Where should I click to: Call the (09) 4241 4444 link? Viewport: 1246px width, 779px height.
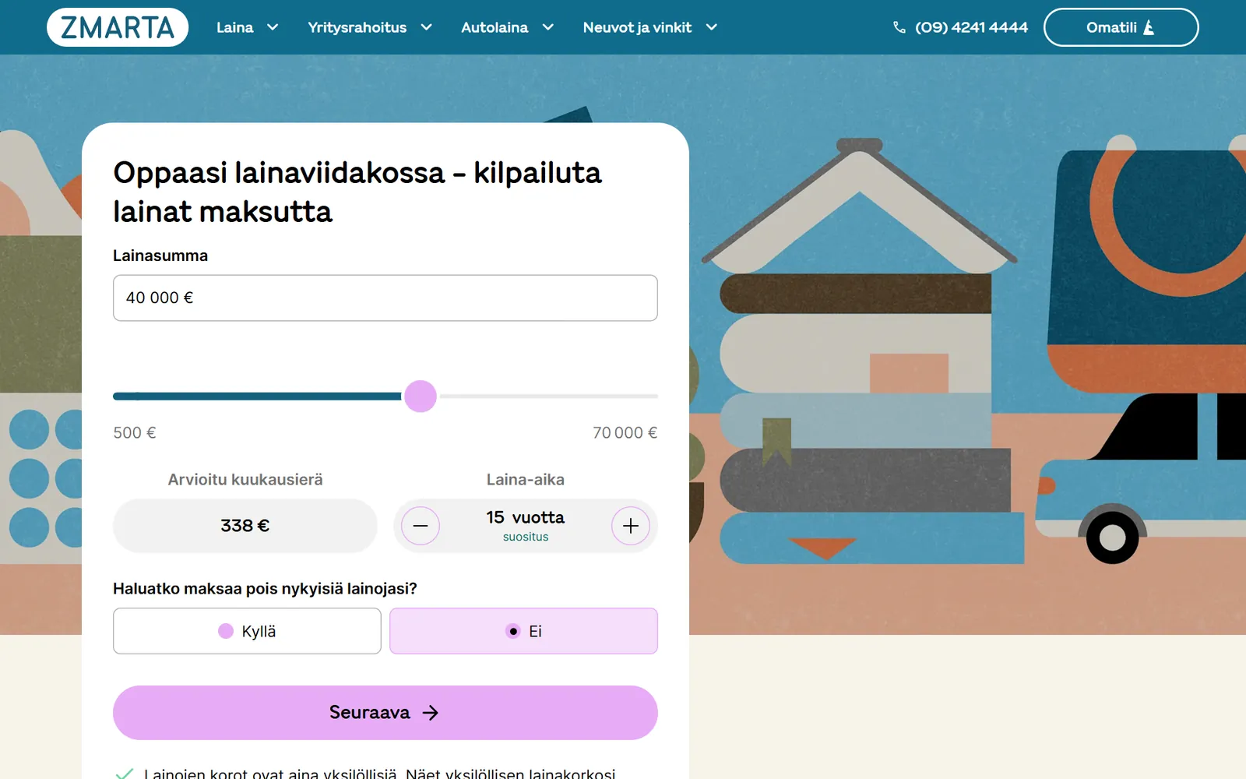click(971, 27)
